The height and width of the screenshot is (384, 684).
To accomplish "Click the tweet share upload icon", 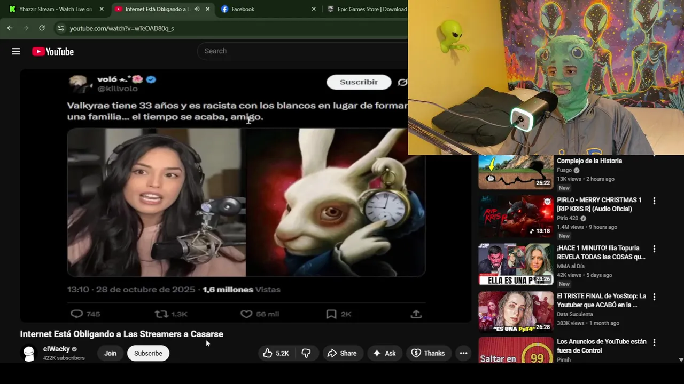I will tap(416, 314).
